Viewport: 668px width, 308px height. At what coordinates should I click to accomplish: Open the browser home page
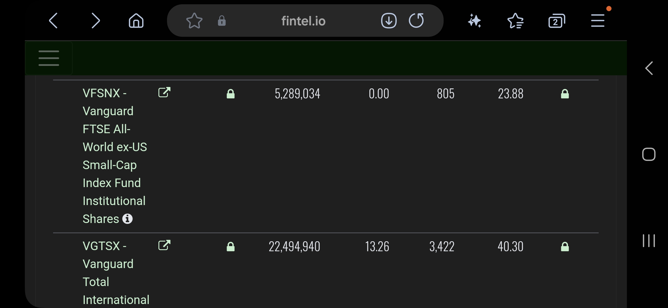pyautogui.click(x=136, y=21)
